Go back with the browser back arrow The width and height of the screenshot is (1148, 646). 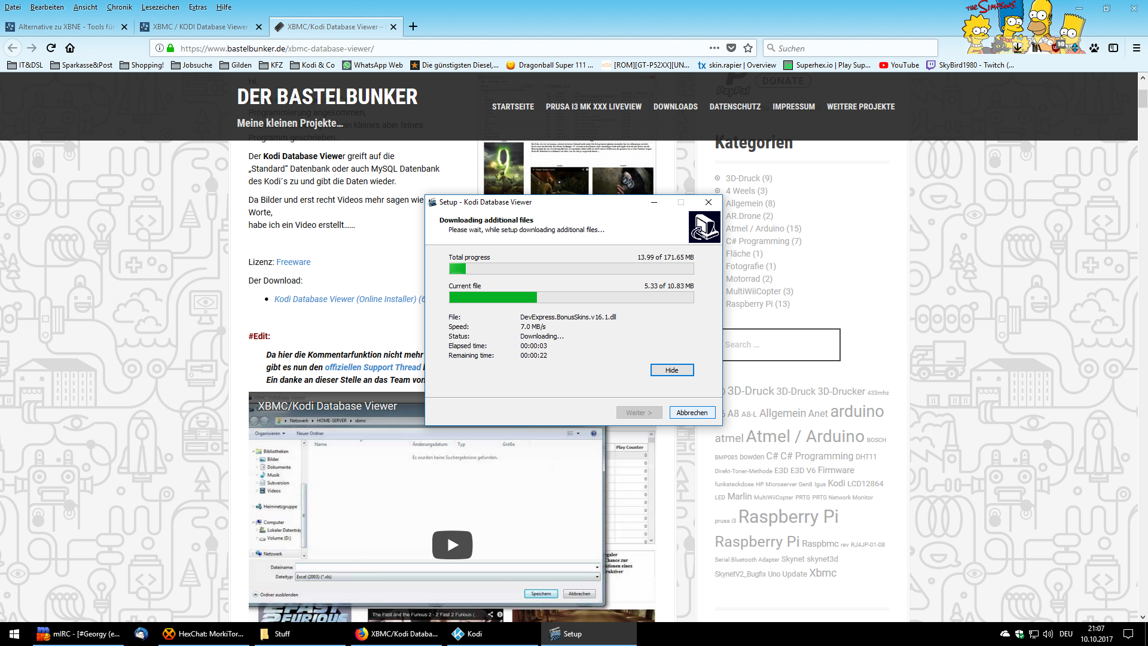tap(13, 48)
